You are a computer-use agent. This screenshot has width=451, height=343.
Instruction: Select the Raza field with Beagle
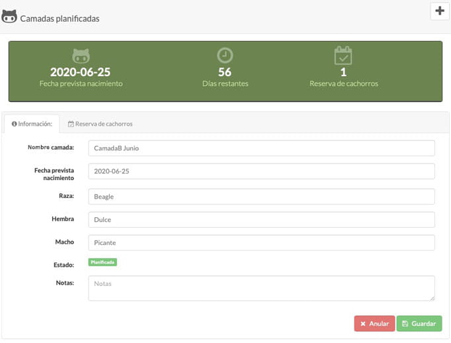261,197
